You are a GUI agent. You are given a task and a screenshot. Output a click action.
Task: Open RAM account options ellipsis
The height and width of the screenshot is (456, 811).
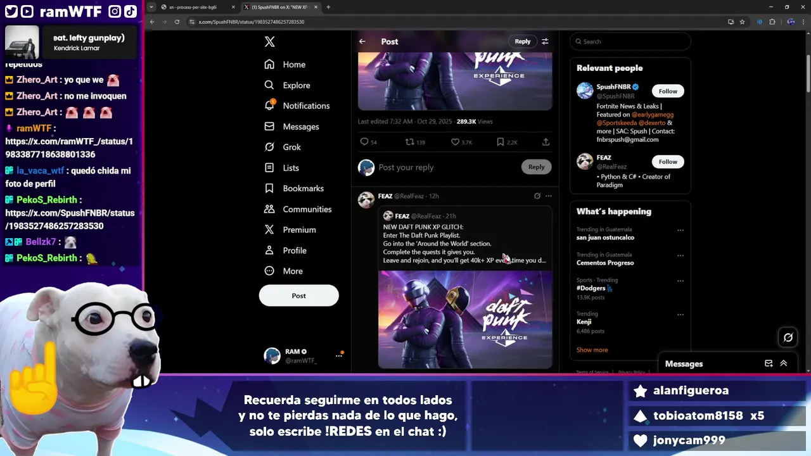coord(339,356)
